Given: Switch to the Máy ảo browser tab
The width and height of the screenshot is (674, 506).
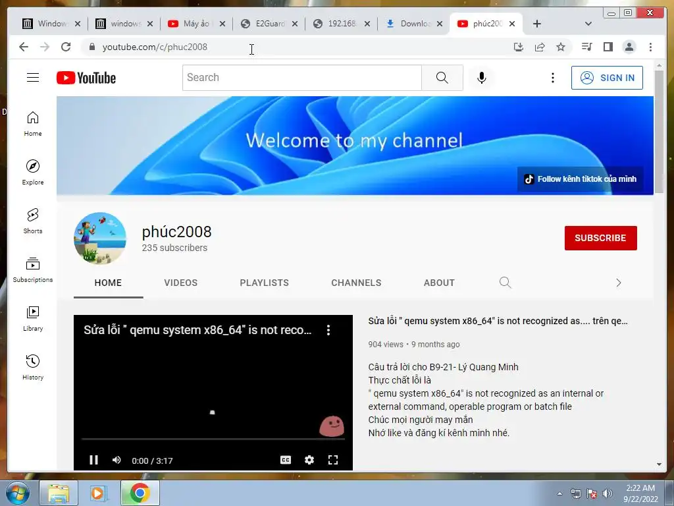Looking at the screenshot, I should click(196, 24).
